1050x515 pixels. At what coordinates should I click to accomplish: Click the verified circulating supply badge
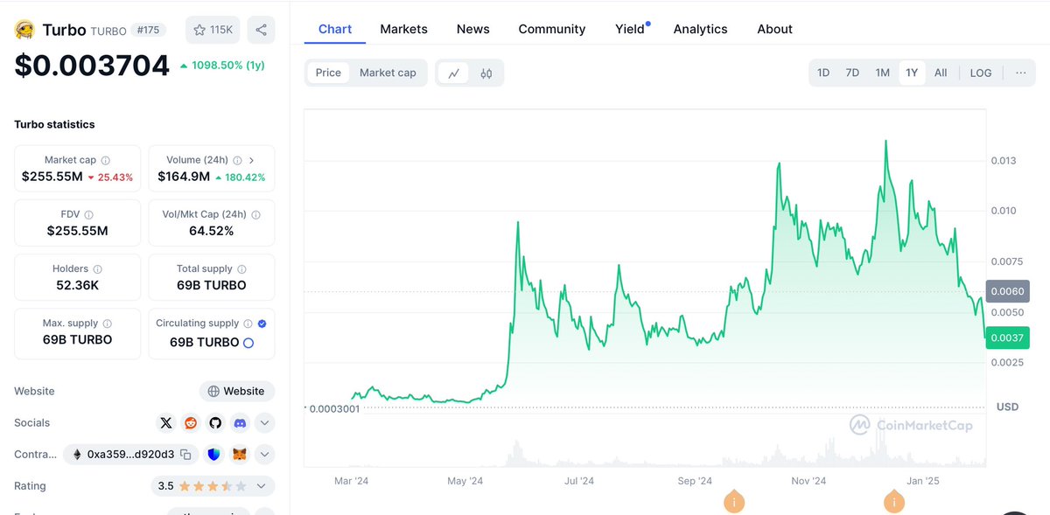tap(262, 324)
